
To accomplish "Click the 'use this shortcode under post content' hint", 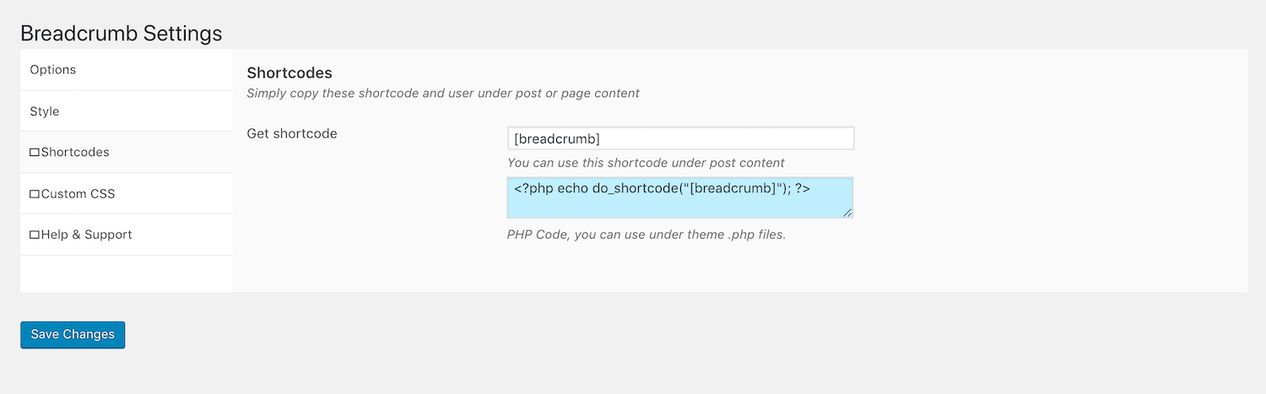I will 646,163.
